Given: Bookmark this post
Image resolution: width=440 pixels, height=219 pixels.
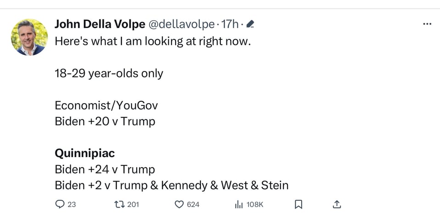Looking at the screenshot, I should [298, 204].
